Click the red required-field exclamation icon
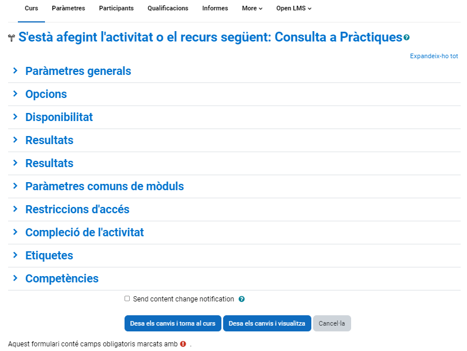 [x=183, y=344]
